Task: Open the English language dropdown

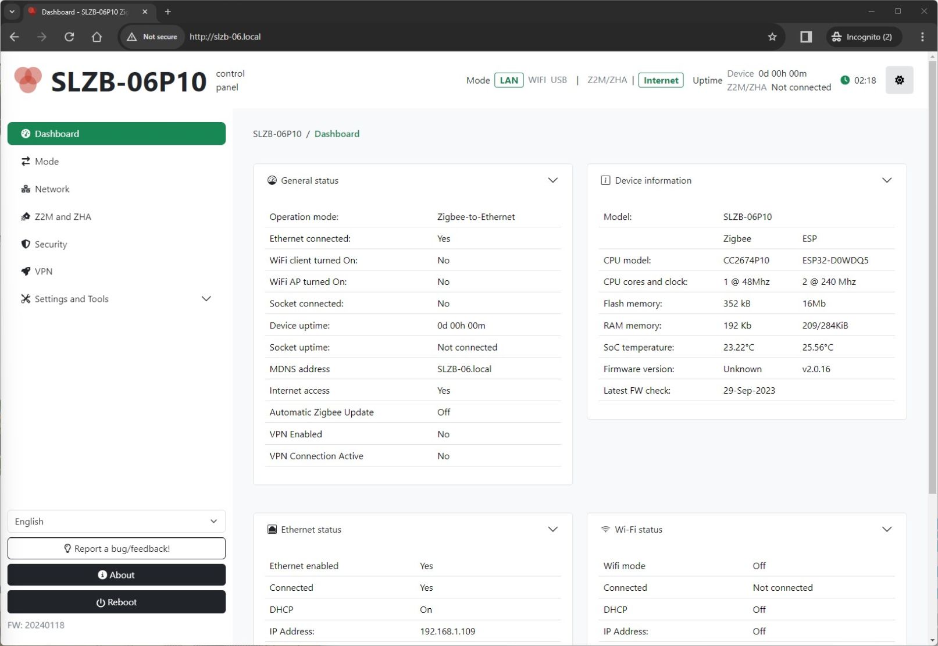Action: point(116,522)
